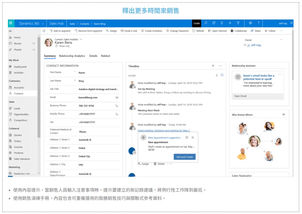This screenshot has height=214, width=302.
Task: Open Who Knows Whom list view icon
Action: click(284, 114)
